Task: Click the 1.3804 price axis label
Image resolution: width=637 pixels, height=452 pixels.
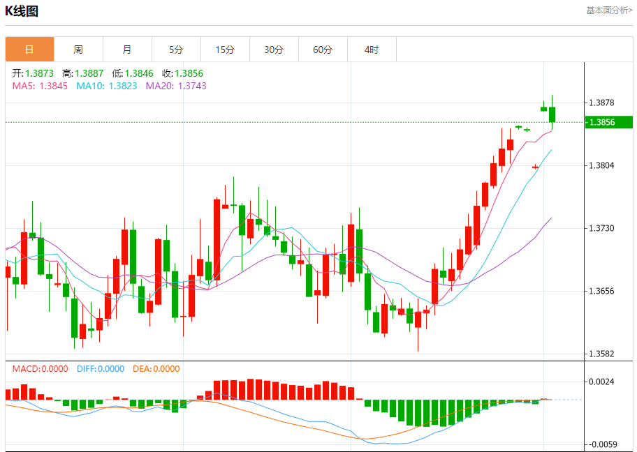Action: click(601, 165)
